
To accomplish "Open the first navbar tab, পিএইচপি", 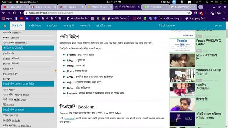I will (x=17, y=26).
